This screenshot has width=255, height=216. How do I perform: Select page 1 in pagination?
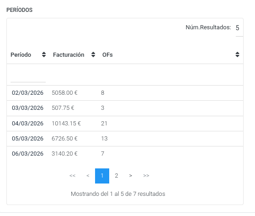point(102,176)
